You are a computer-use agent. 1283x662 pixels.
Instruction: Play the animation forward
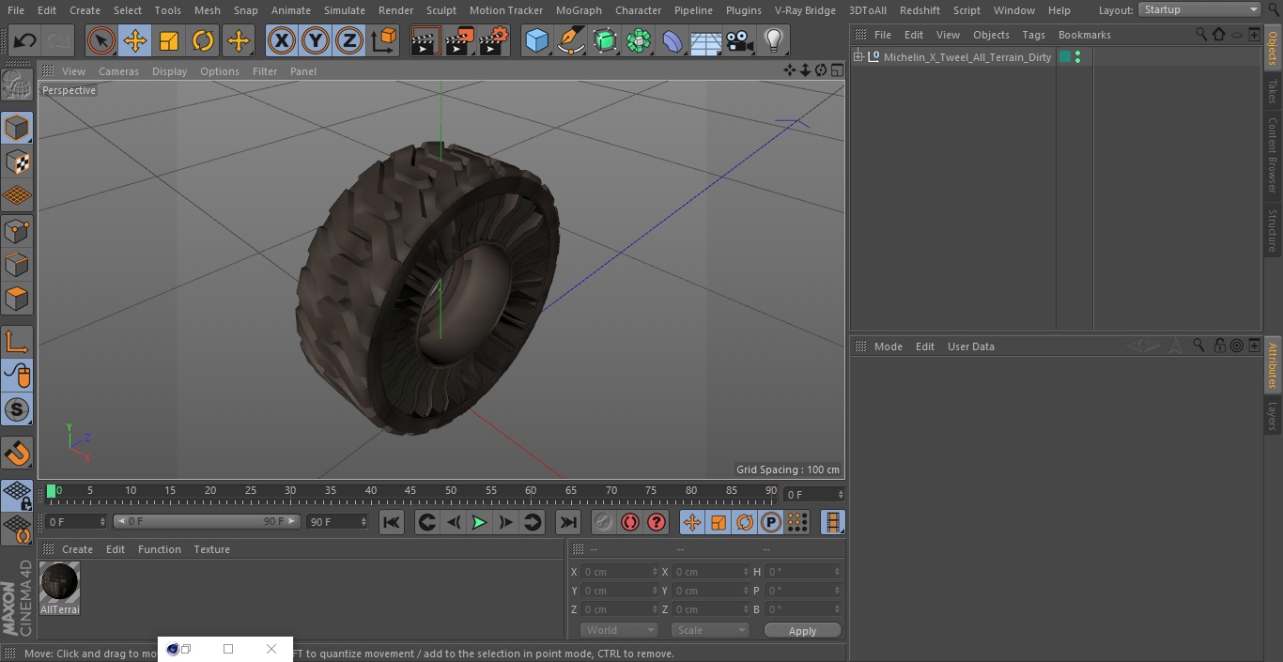point(479,522)
